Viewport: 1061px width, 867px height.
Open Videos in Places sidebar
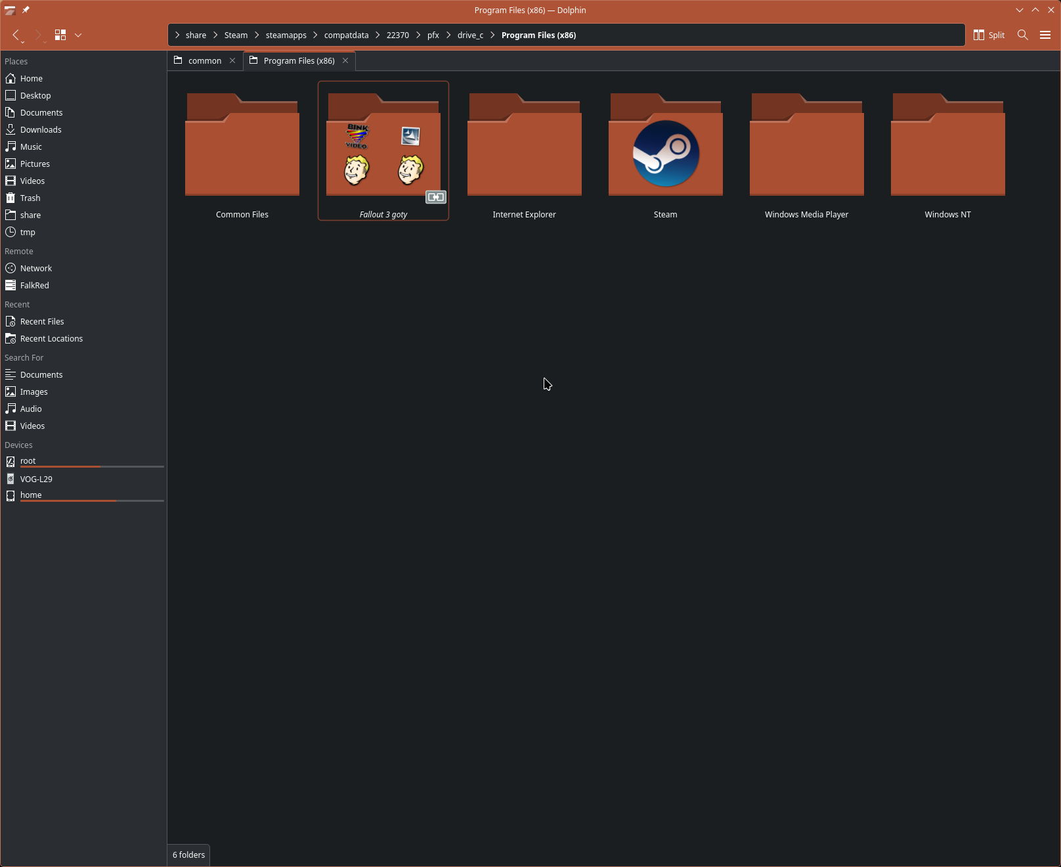[83, 181]
